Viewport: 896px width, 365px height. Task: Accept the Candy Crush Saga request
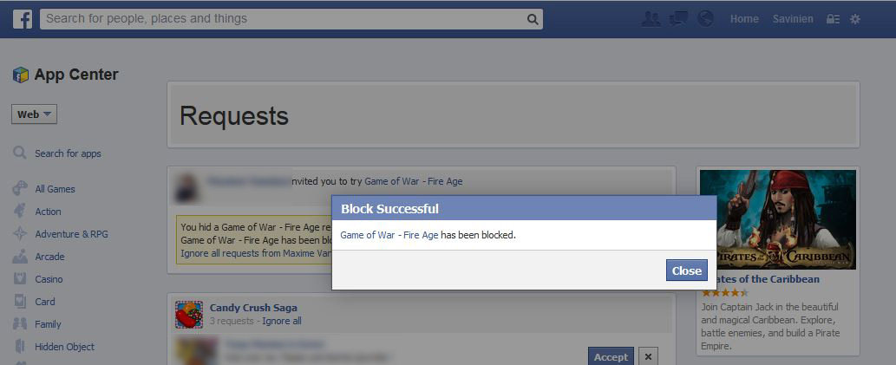pyautogui.click(x=611, y=356)
